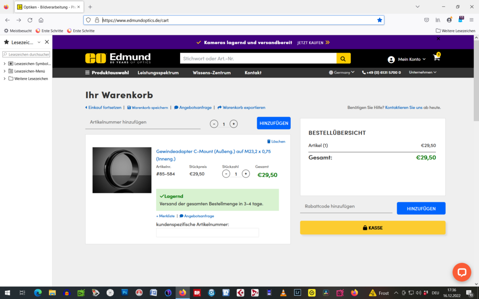Click the yellow search magnifier button

pyautogui.click(x=343, y=58)
